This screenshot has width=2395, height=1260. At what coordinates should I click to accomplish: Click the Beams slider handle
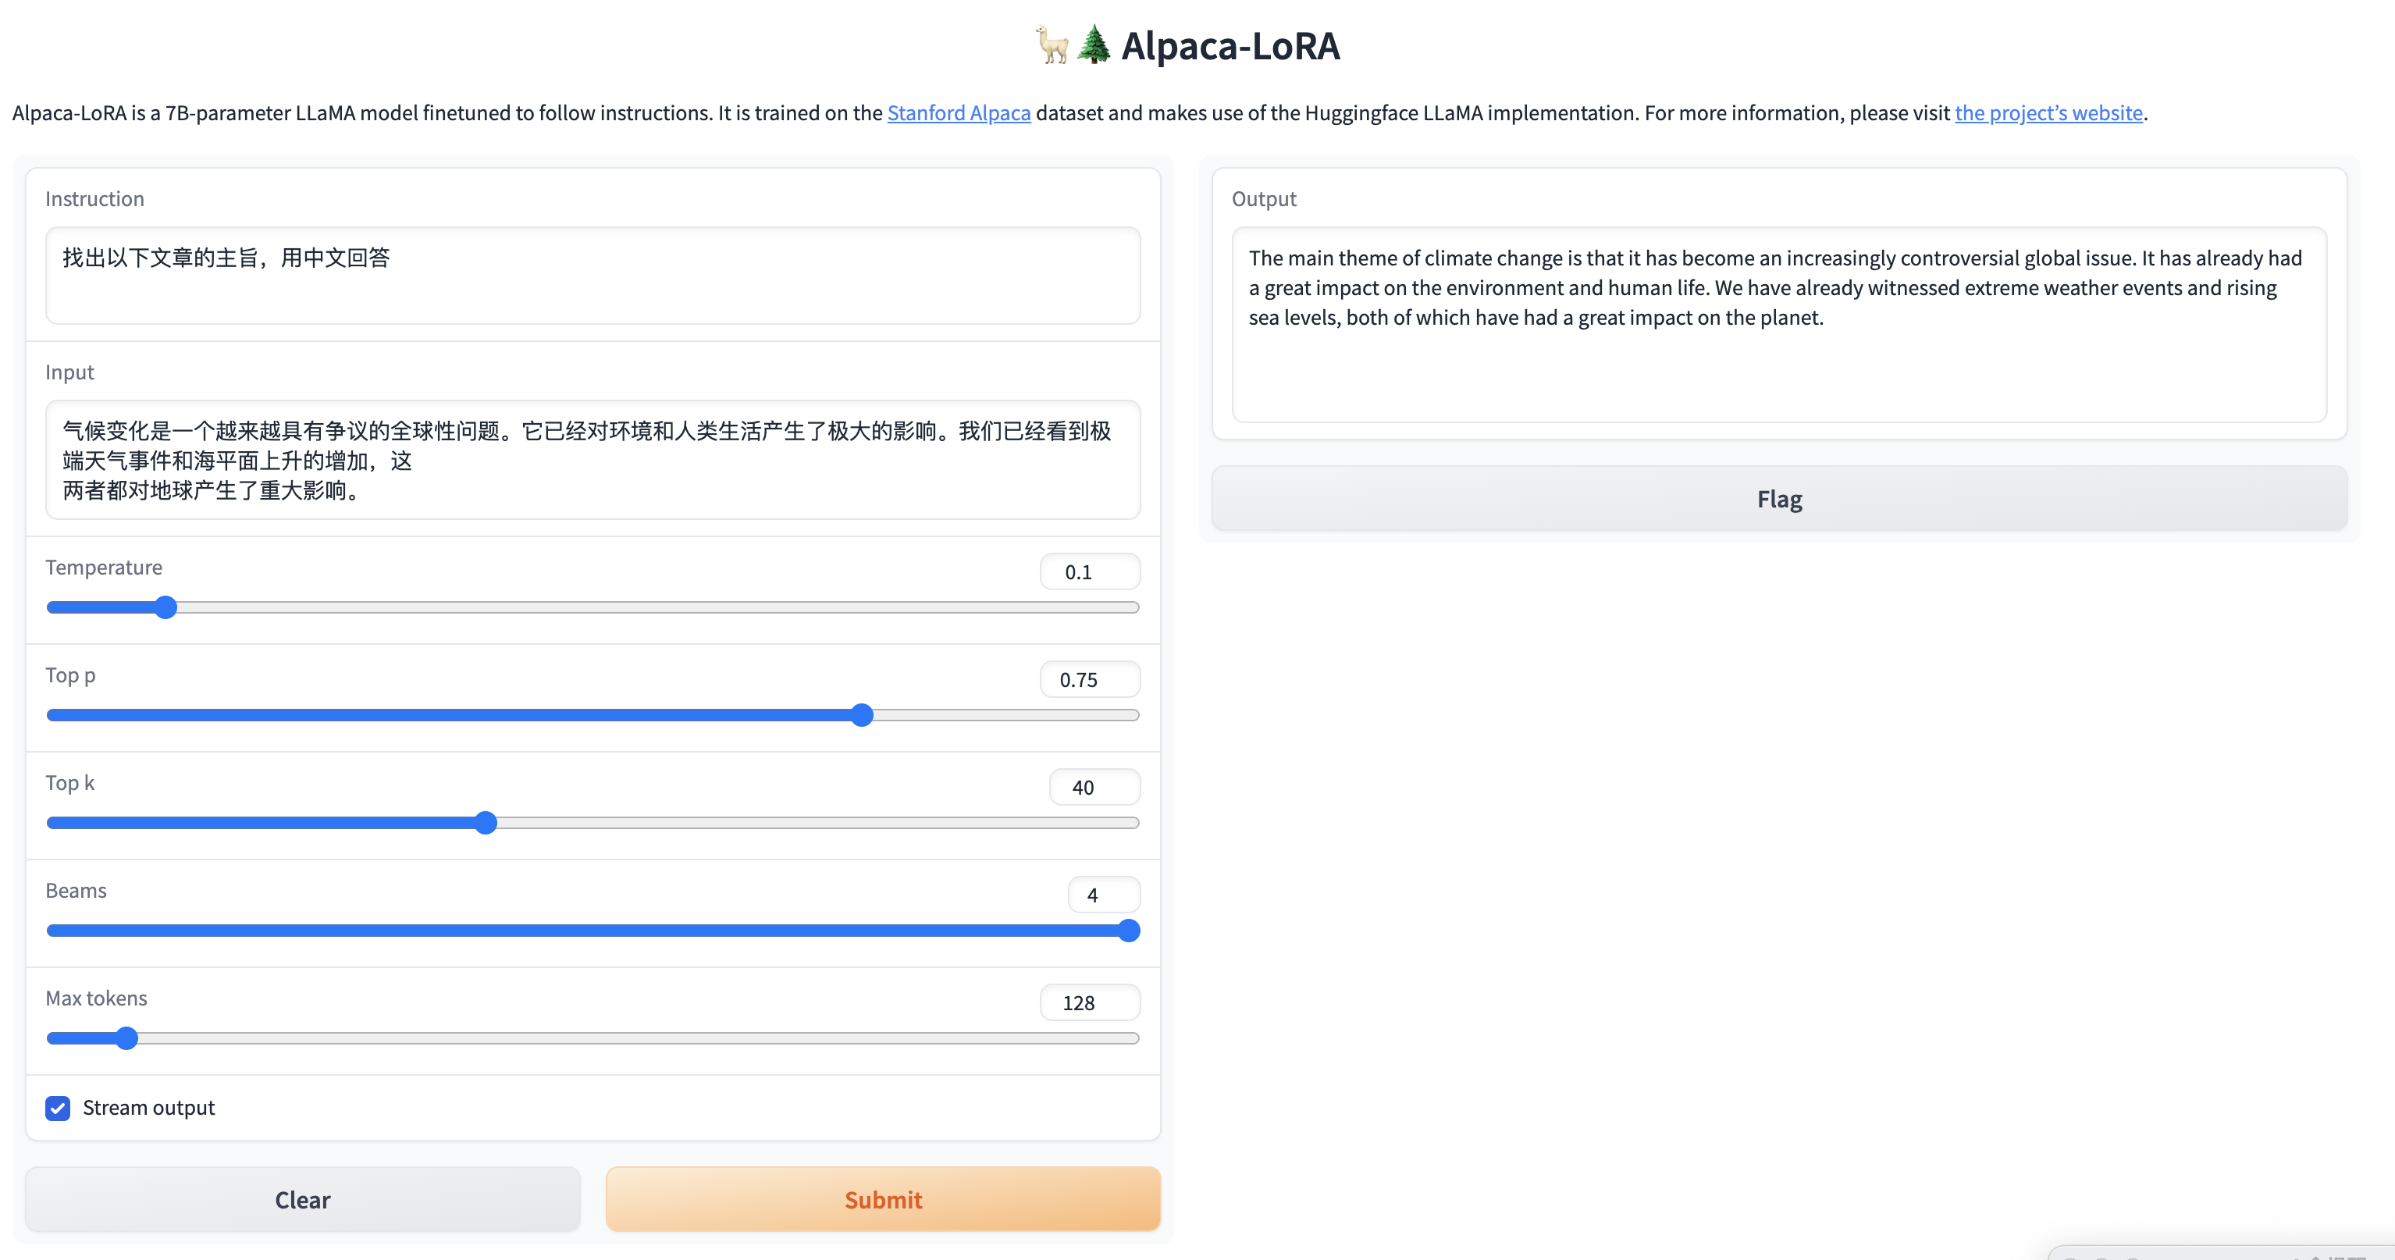(1129, 930)
